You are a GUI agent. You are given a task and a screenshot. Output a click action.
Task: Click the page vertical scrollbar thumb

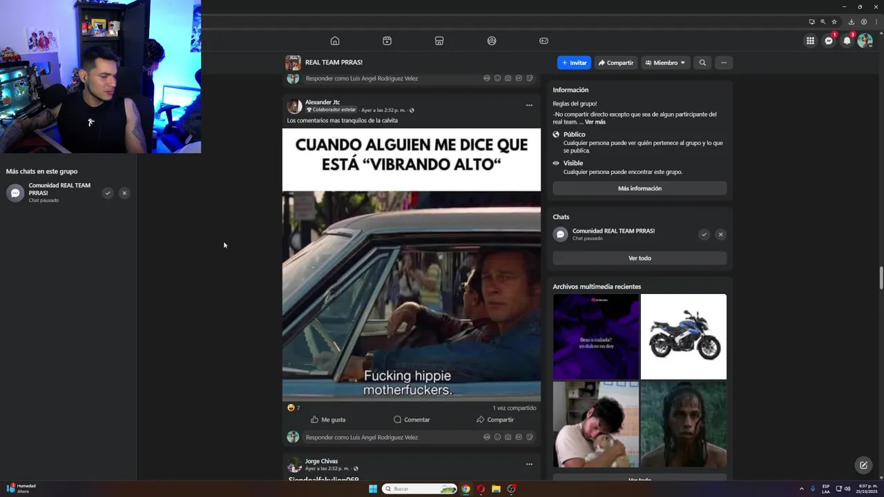coord(881,279)
